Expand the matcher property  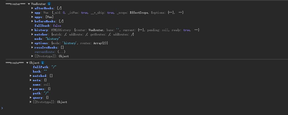[x=33, y=34]
